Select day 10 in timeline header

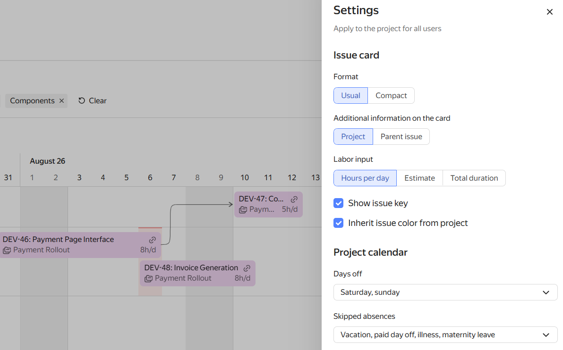pyautogui.click(x=245, y=177)
